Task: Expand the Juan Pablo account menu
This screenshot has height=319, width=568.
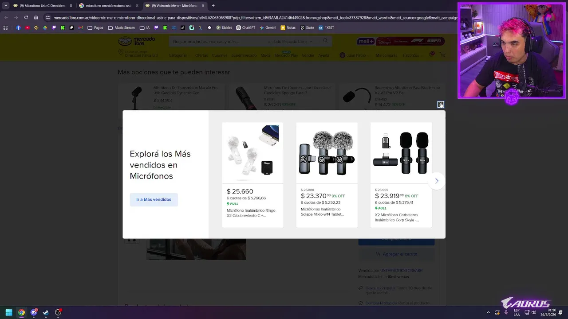Action: click(x=355, y=55)
